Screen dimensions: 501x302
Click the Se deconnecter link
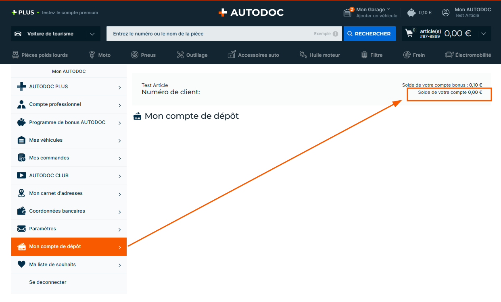pyautogui.click(x=48, y=282)
